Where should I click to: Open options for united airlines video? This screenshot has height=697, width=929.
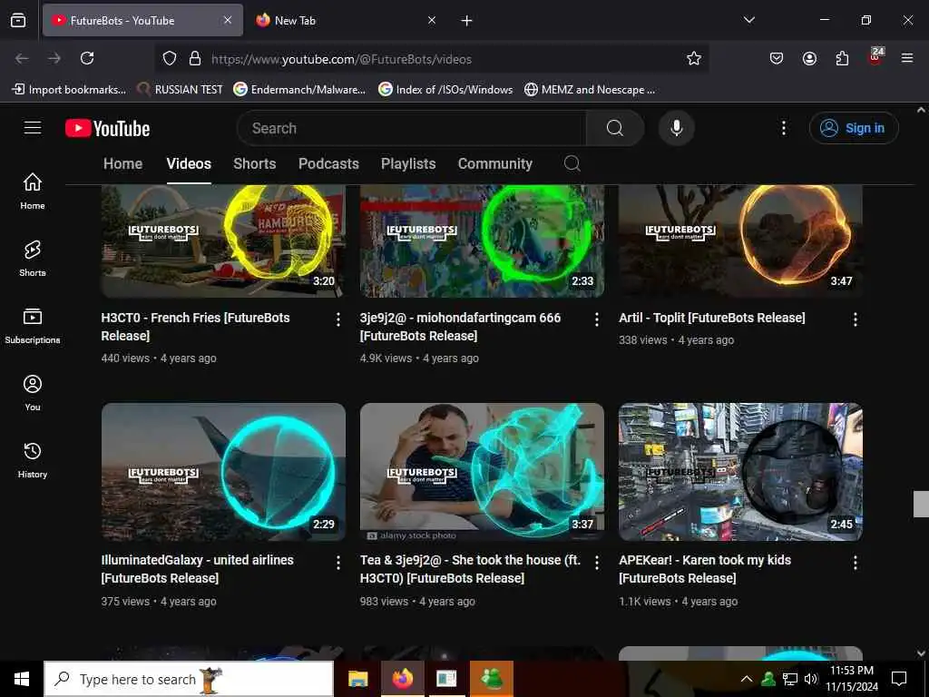pos(338,563)
